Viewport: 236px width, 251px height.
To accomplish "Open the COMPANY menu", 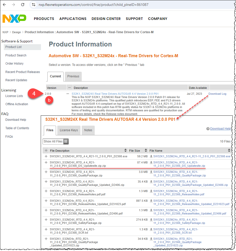I will [158, 19].
